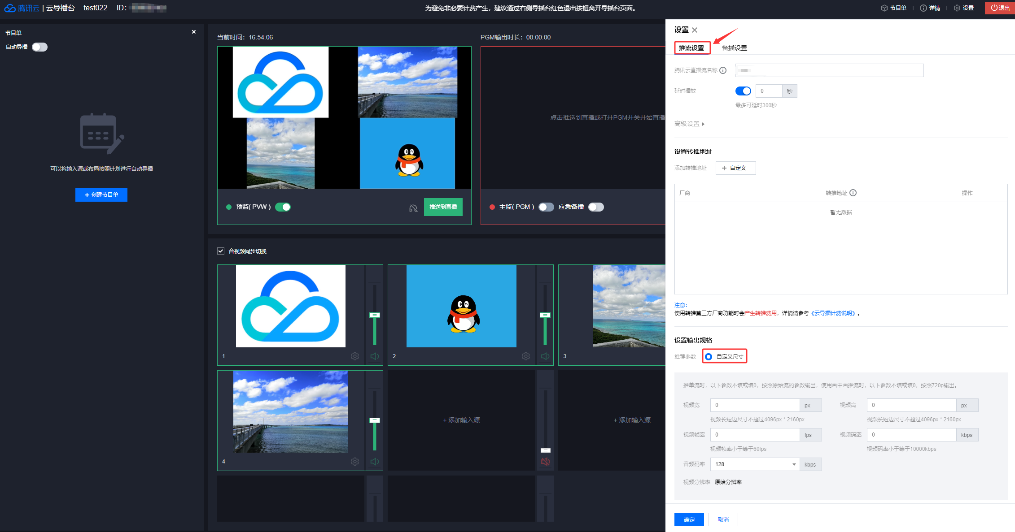Image resolution: width=1015 pixels, height=532 pixels.
Task: Click the PVW audio monitor headphone icon
Action: click(x=413, y=208)
